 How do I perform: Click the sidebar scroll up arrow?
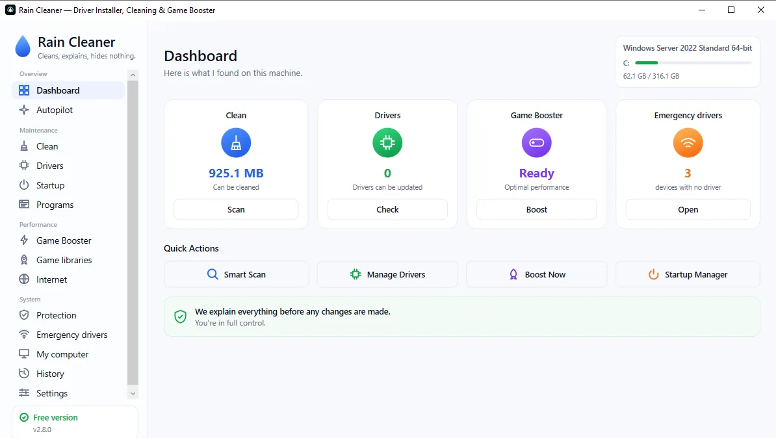pyautogui.click(x=133, y=75)
